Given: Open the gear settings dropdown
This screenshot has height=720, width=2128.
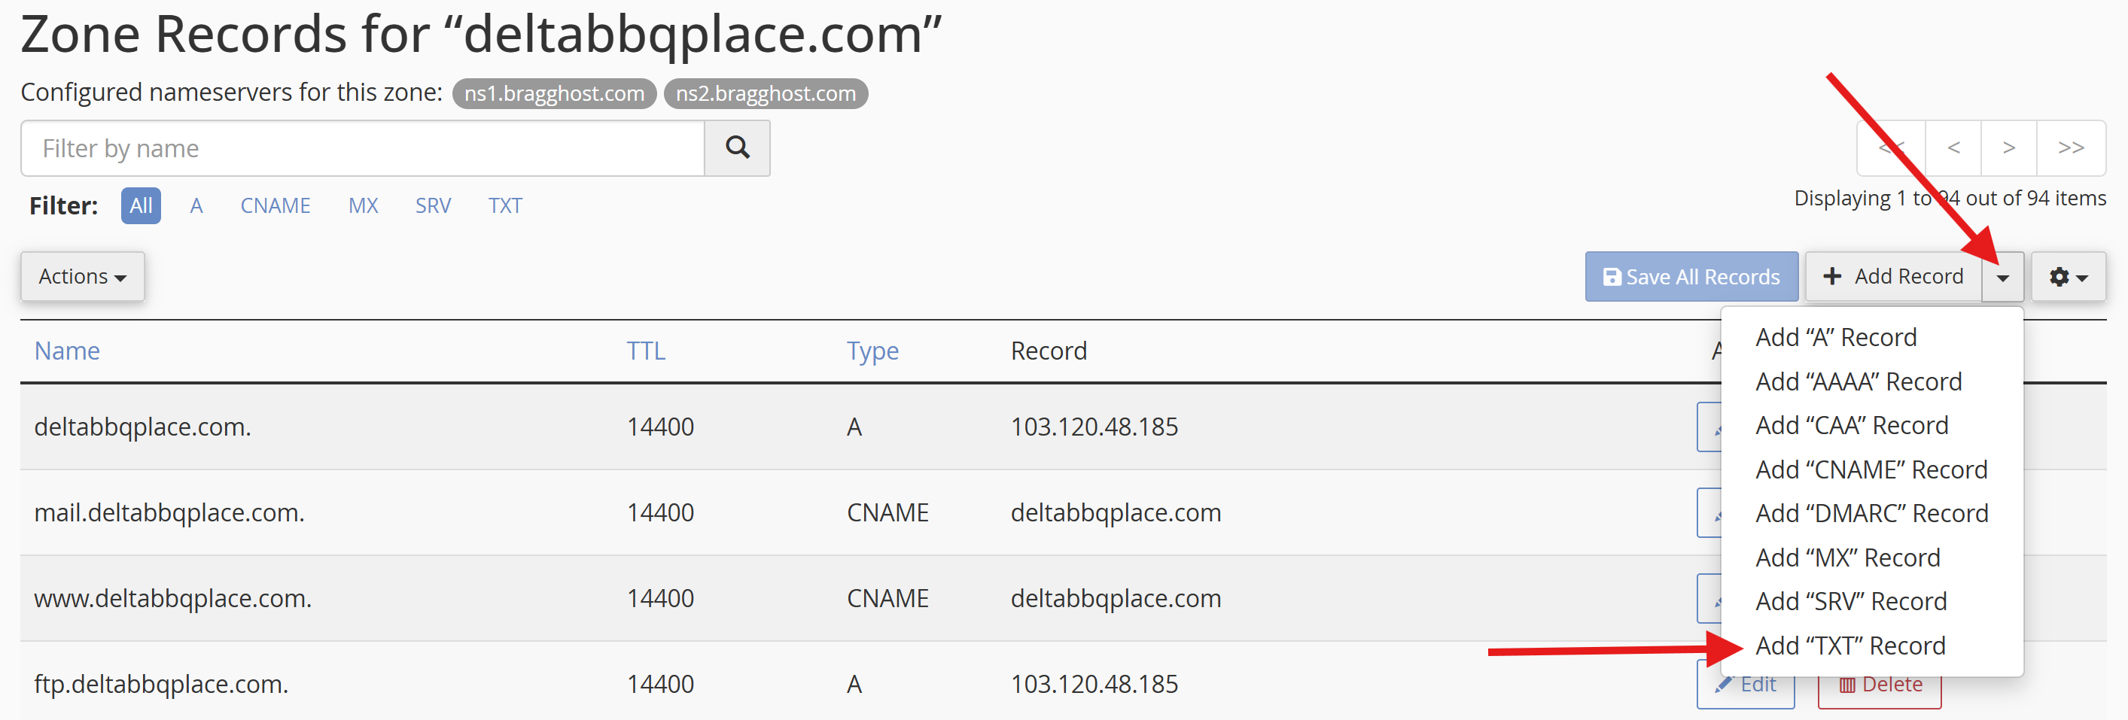Looking at the screenshot, I should pyautogui.click(x=2068, y=277).
